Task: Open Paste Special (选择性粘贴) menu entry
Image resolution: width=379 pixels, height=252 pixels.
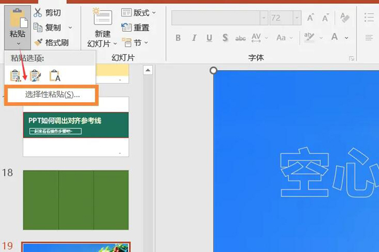Action: click(52, 95)
